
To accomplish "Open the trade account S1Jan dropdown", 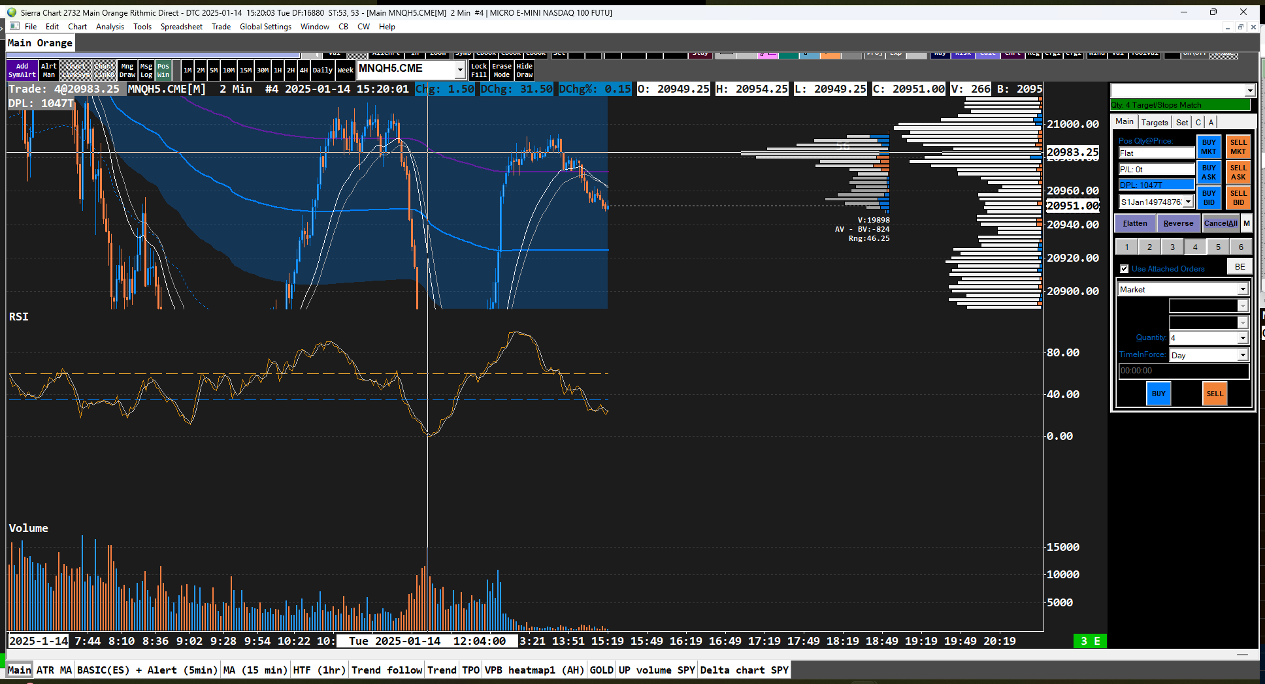I will point(1189,202).
